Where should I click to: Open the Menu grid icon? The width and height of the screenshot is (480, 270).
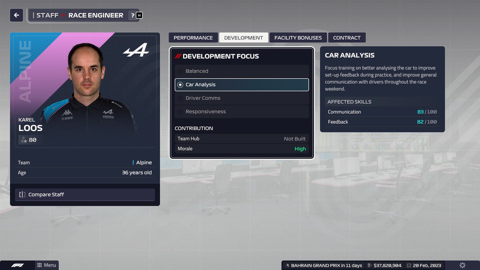click(x=39, y=265)
